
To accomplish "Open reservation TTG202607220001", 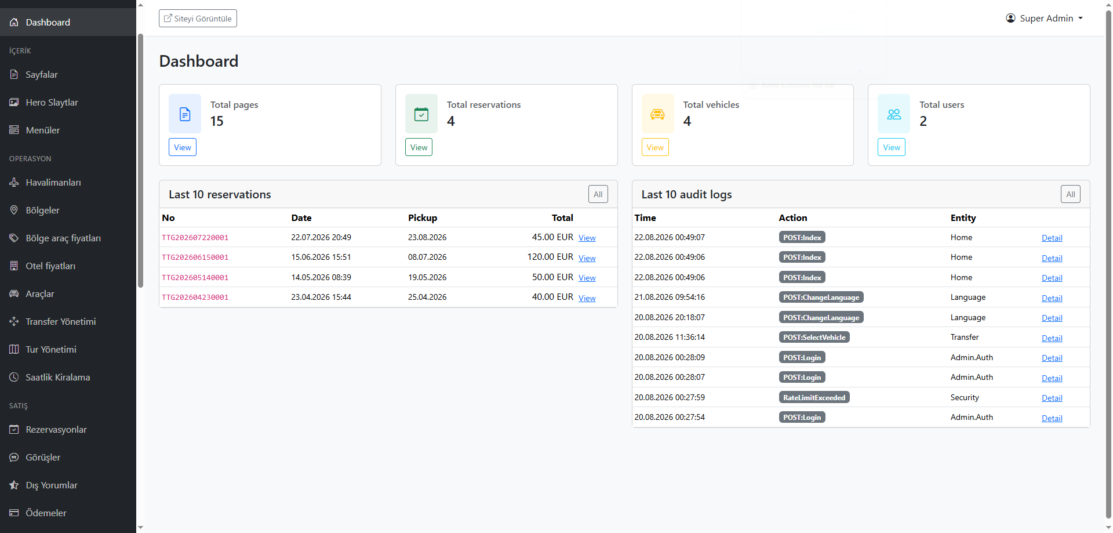I will [587, 238].
